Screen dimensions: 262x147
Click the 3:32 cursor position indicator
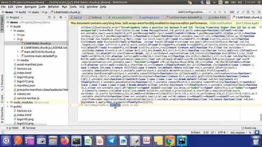[x=206, y=132]
